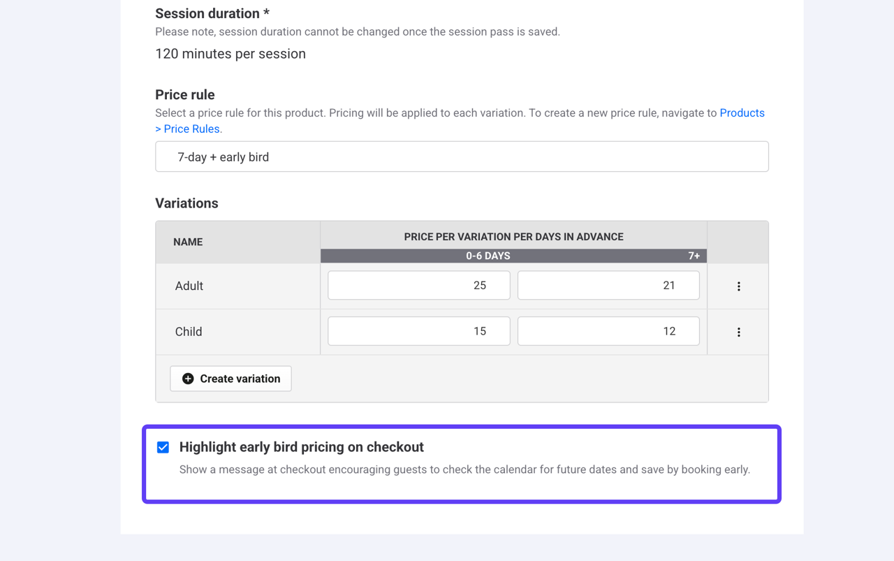Screen dimensions: 894x561
Task: Open the Adult row three-dot menu
Action: coord(738,286)
